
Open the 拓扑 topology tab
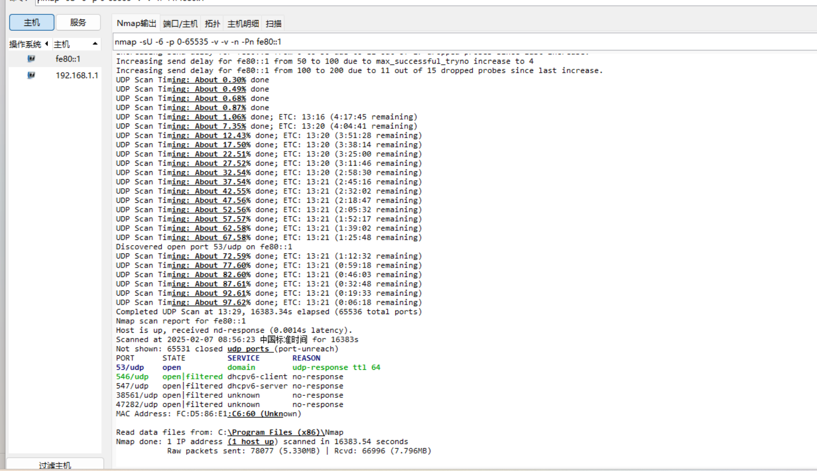click(x=212, y=24)
